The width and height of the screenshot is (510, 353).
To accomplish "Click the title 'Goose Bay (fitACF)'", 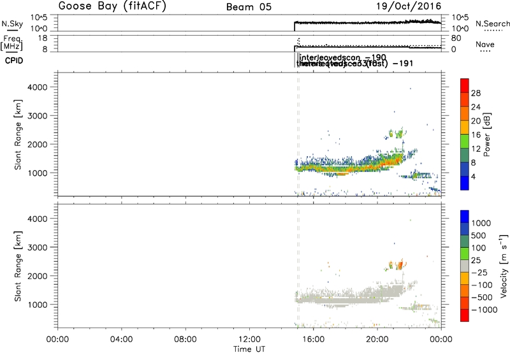I will (x=112, y=6).
